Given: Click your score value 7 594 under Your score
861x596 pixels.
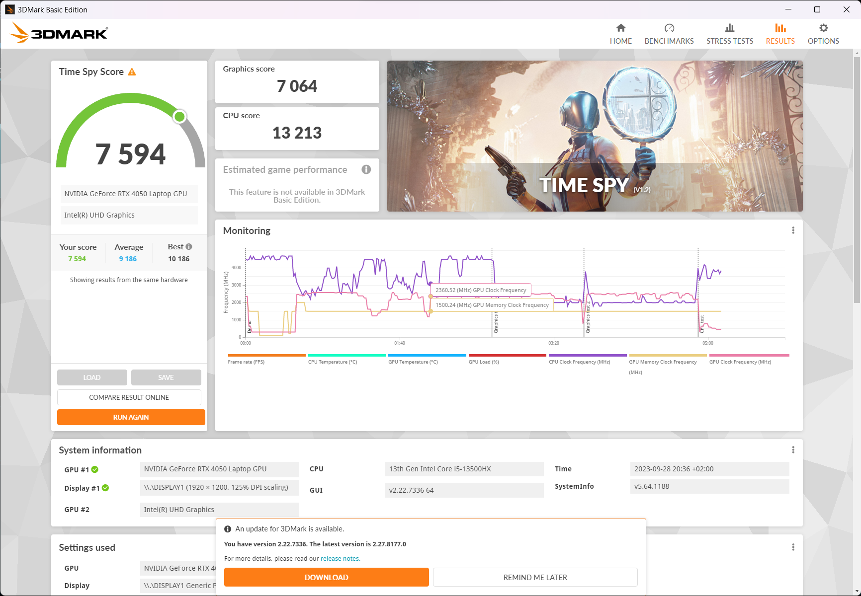Looking at the screenshot, I should pos(77,259).
